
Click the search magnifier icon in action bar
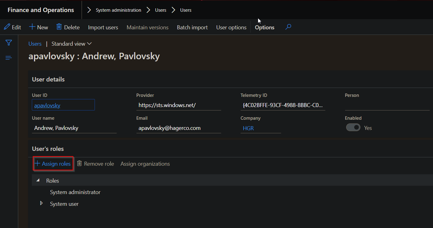coord(288,27)
